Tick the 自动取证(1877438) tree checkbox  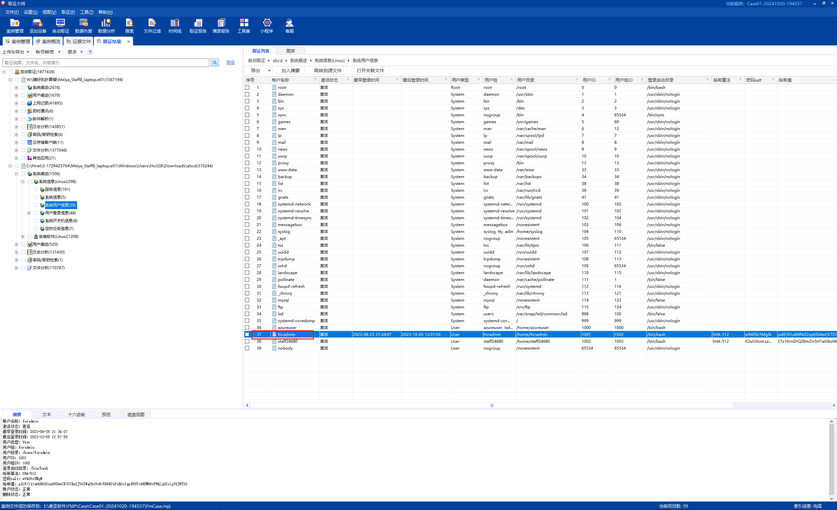[x=11, y=72]
